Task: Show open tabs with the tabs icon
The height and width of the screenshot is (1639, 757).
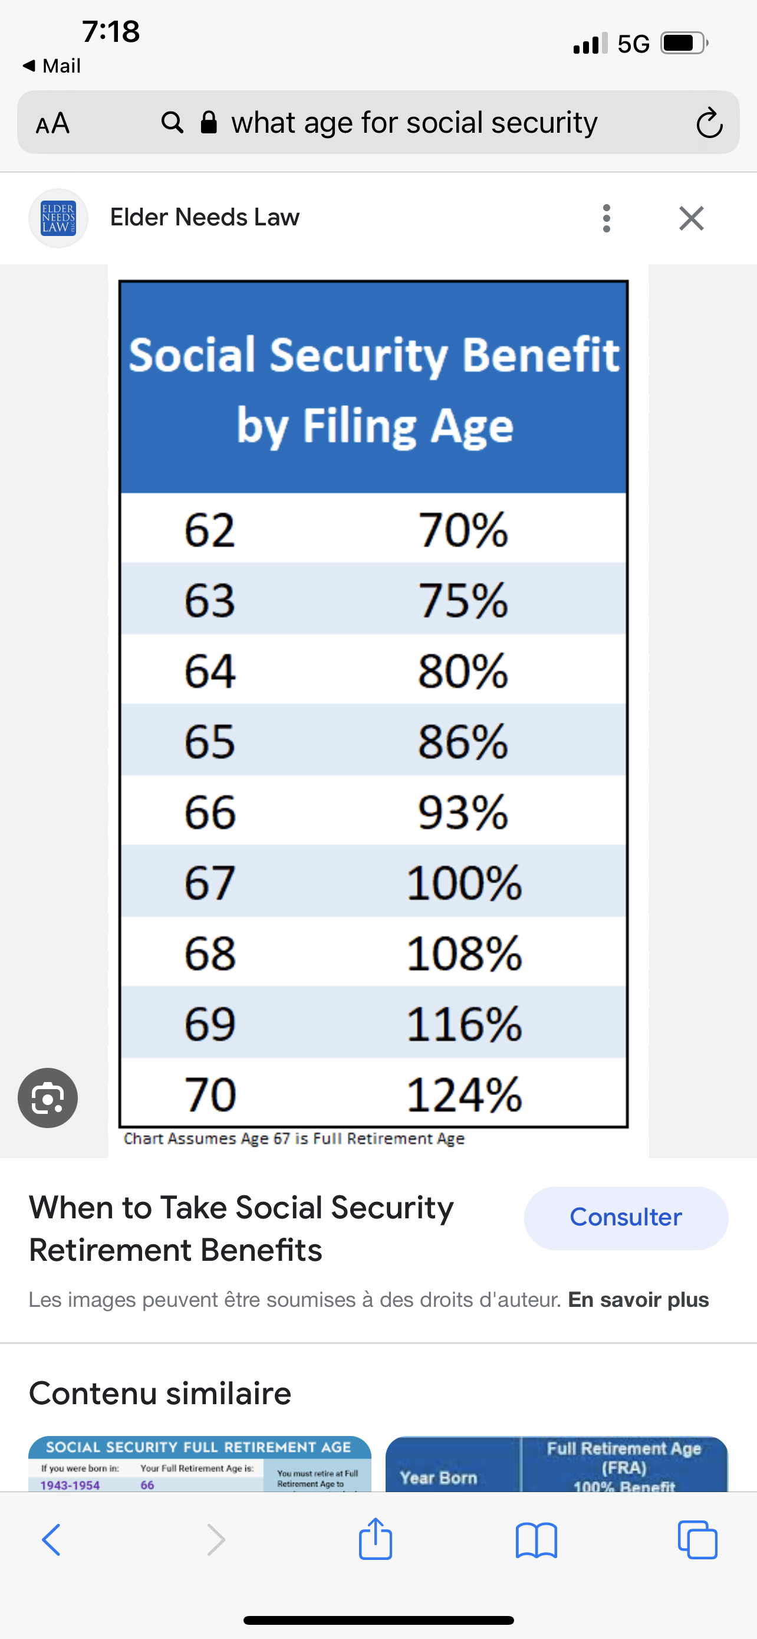Action: (x=697, y=1540)
